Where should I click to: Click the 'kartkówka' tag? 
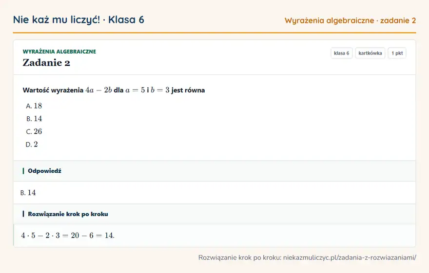[x=370, y=53]
